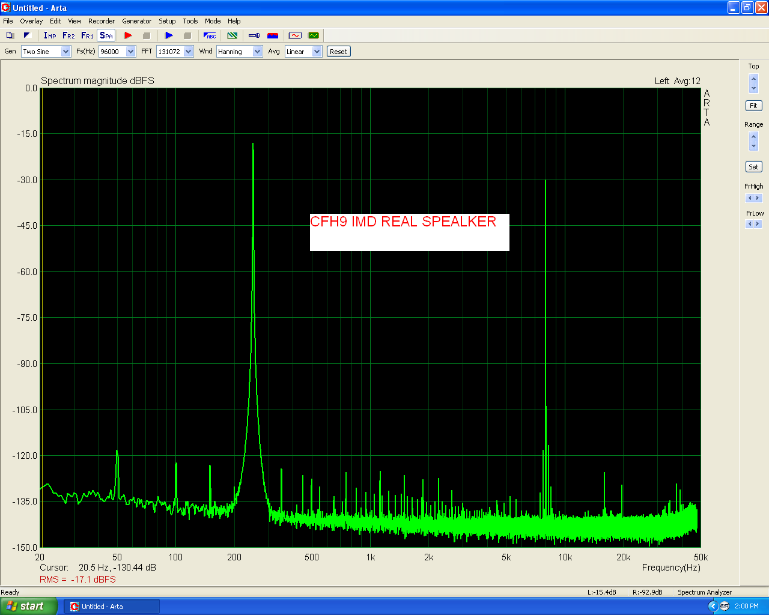Click the R:-92.9dB status bar level
Screen dimensions: 769x615
tap(648, 592)
